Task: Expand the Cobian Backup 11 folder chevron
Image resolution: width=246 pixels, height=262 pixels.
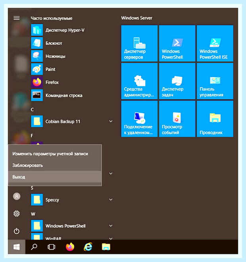Action: coord(111,122)
